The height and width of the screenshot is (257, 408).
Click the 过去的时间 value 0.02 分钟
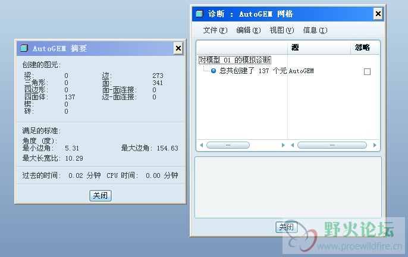click(84, 175)
